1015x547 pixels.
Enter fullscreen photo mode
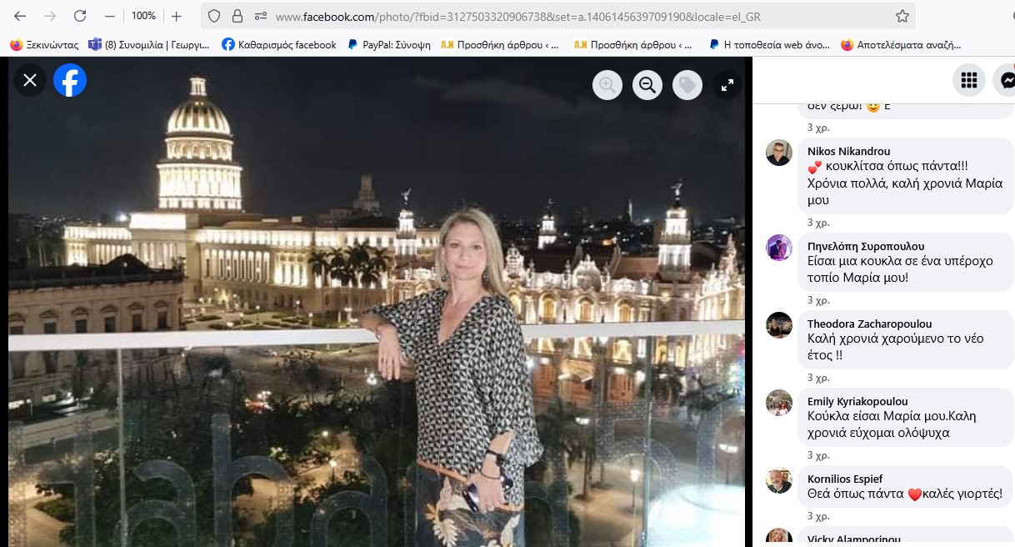tap(727, 84)
